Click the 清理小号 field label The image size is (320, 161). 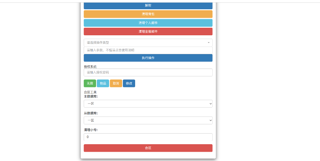click(91, 130)
